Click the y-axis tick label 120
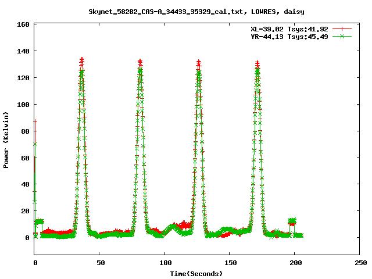The height and width of the screenshot is (279, 372). 23,78
